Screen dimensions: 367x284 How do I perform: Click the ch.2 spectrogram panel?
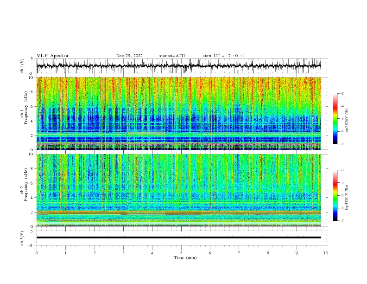pyautogui.click(x=178, y=190)
